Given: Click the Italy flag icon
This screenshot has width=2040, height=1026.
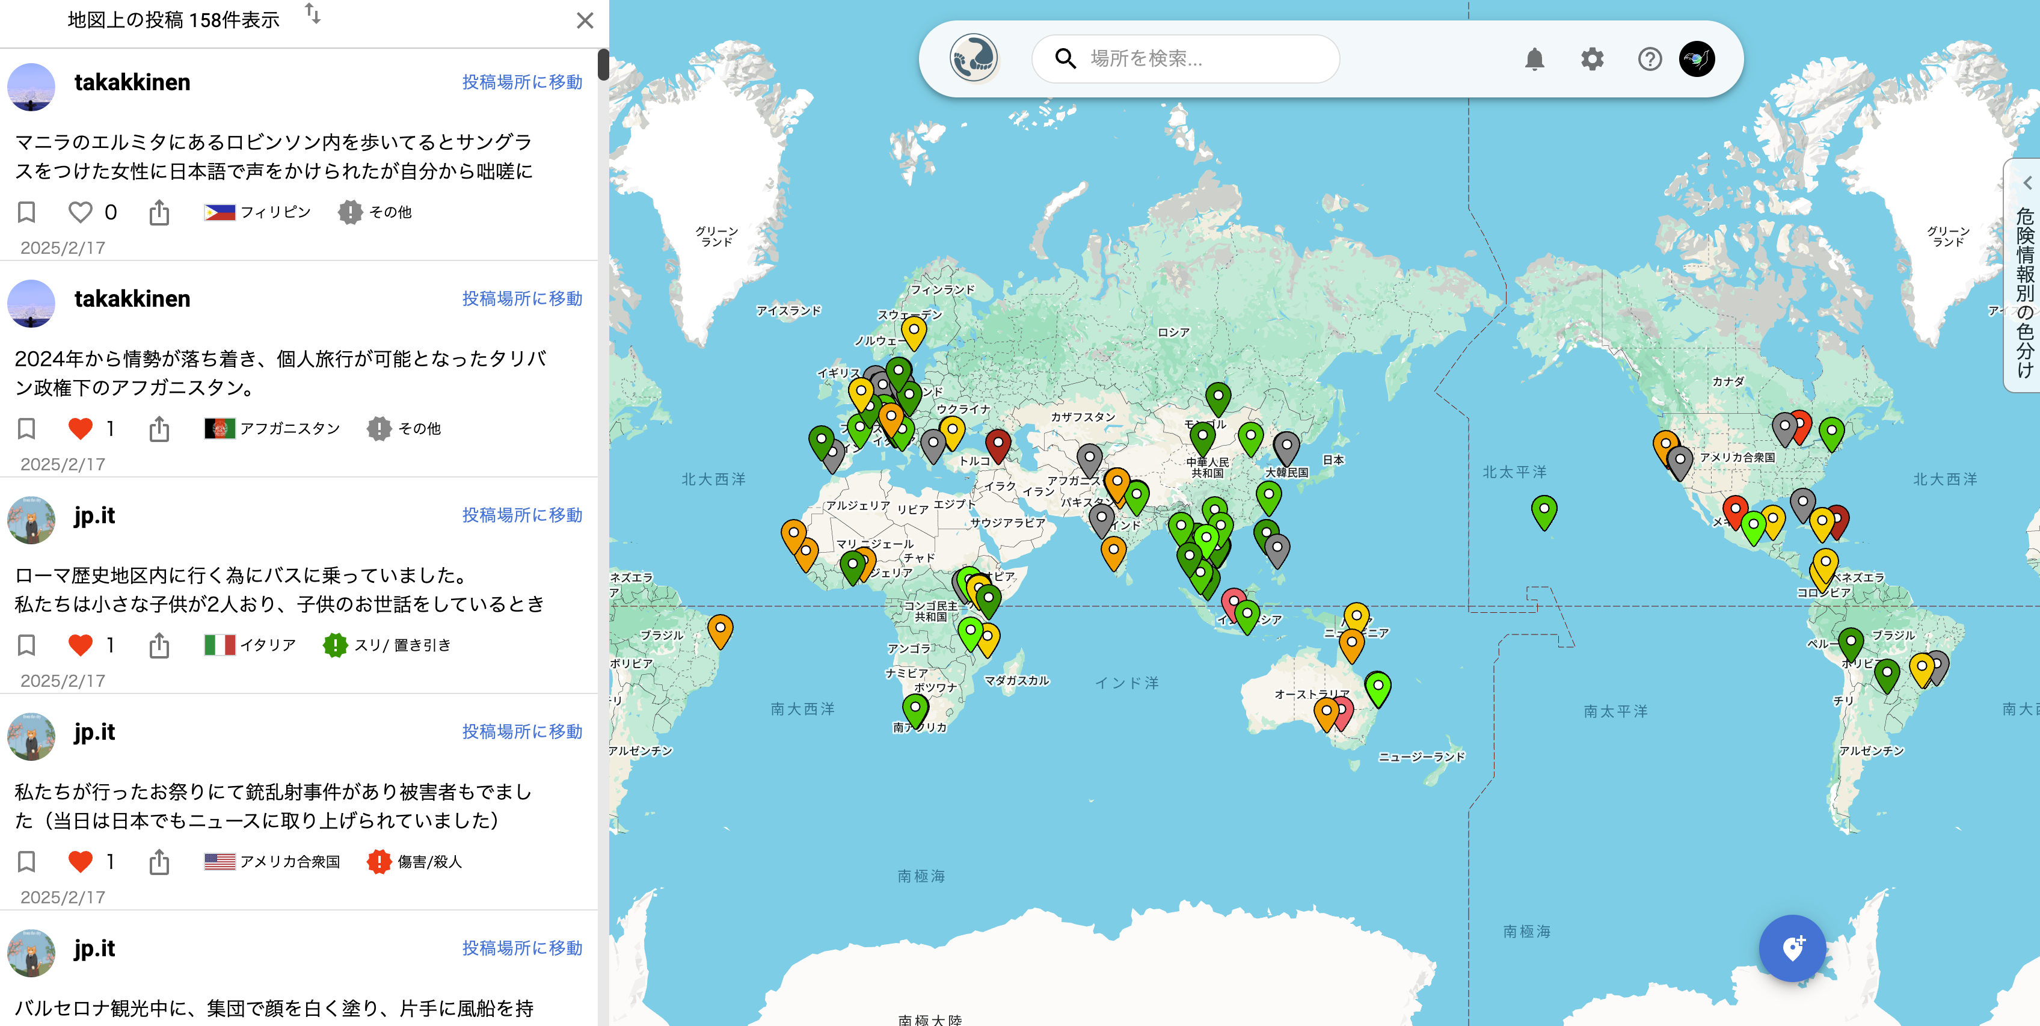Looking at the screenshot, I should [x=220, y=645].
